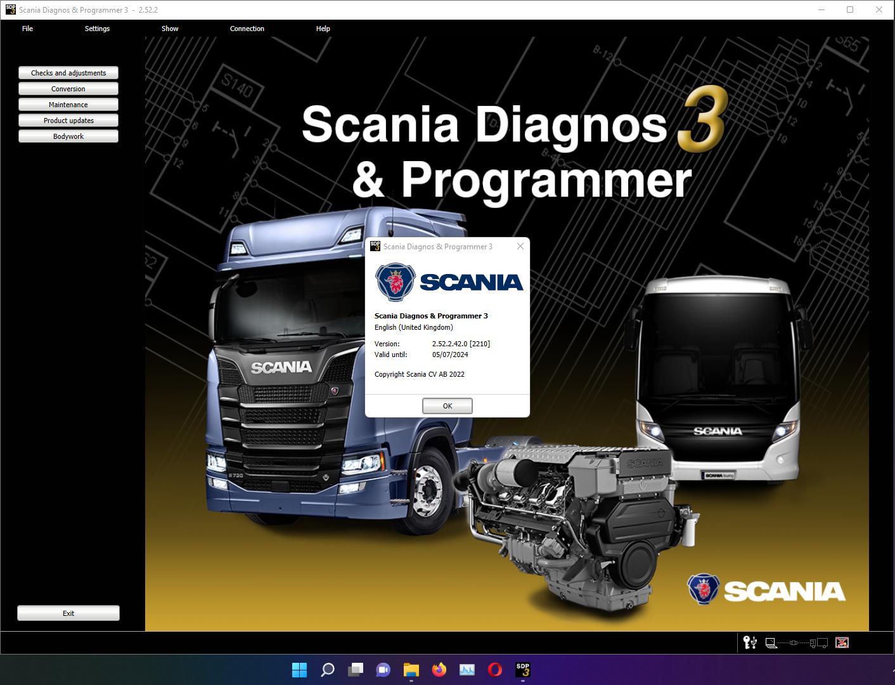
Task: Click the laptop-to-vehicle connection icon in status bar
Action: point(771,643)
